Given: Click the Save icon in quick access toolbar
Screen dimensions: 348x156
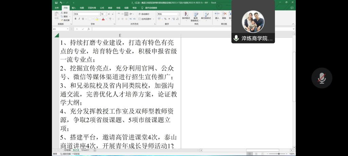Looking at the screenshot, I should 56,3.
